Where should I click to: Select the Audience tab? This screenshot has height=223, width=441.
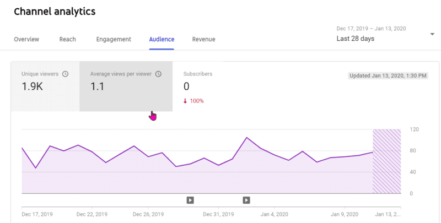pos(162,39)
